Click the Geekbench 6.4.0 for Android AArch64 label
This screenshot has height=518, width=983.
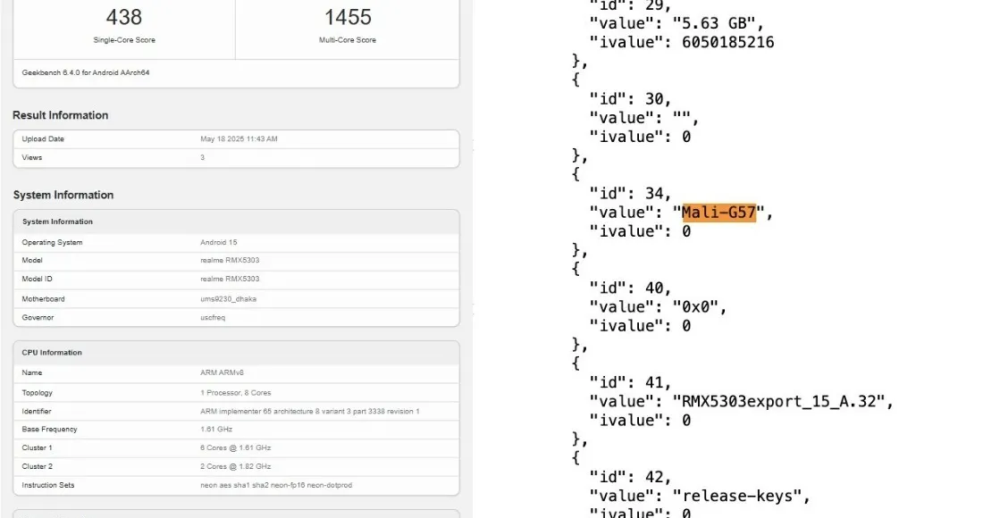point(86,72)
